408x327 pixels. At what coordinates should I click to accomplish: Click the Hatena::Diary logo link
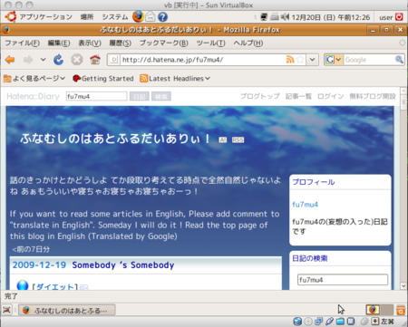(x=33, y=96)
